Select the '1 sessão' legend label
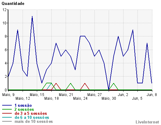The width and height of the screenshot is (161, 125). pyautogui.click(x=23, y=105)
